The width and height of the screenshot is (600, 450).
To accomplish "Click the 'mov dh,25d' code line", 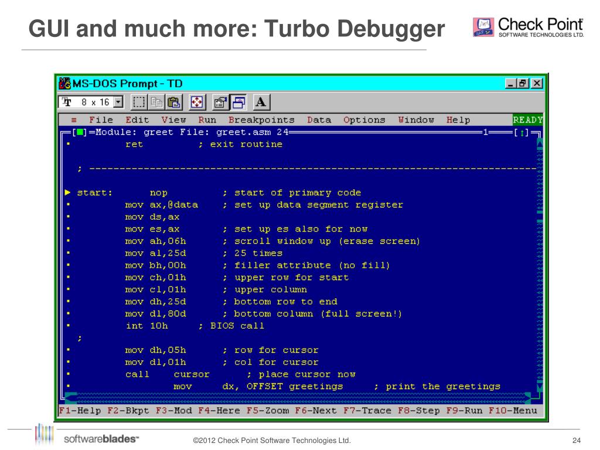I will pos(155,302).
